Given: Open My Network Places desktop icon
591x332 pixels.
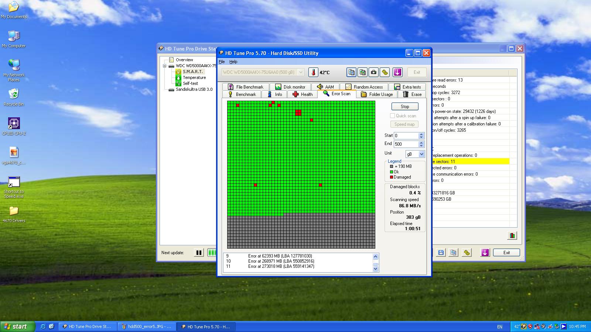Looking at the screenshot, I should pyautogui.click(x=14, y=70).
